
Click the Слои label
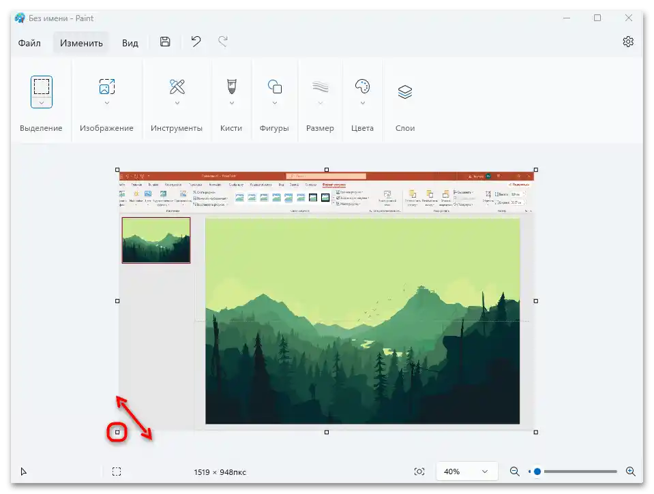pos(405,128)
